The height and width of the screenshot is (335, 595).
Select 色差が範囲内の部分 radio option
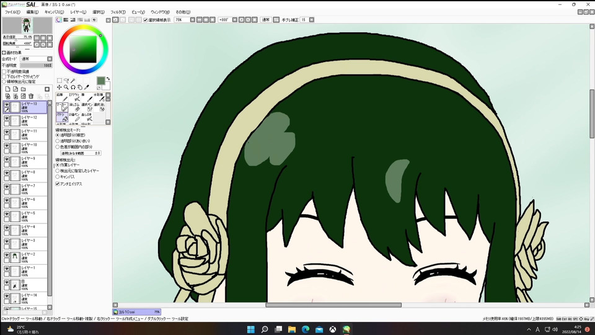(58, 147)
